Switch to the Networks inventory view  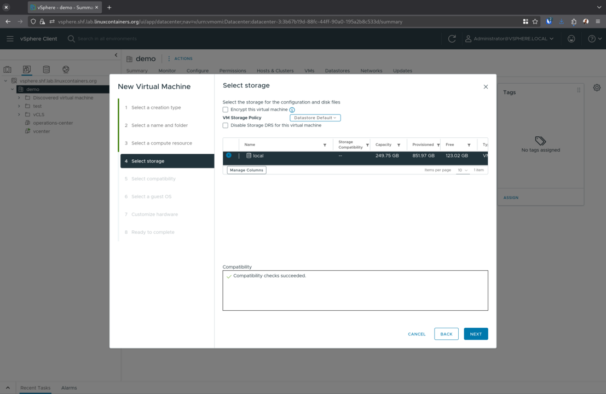pos(66,69)
